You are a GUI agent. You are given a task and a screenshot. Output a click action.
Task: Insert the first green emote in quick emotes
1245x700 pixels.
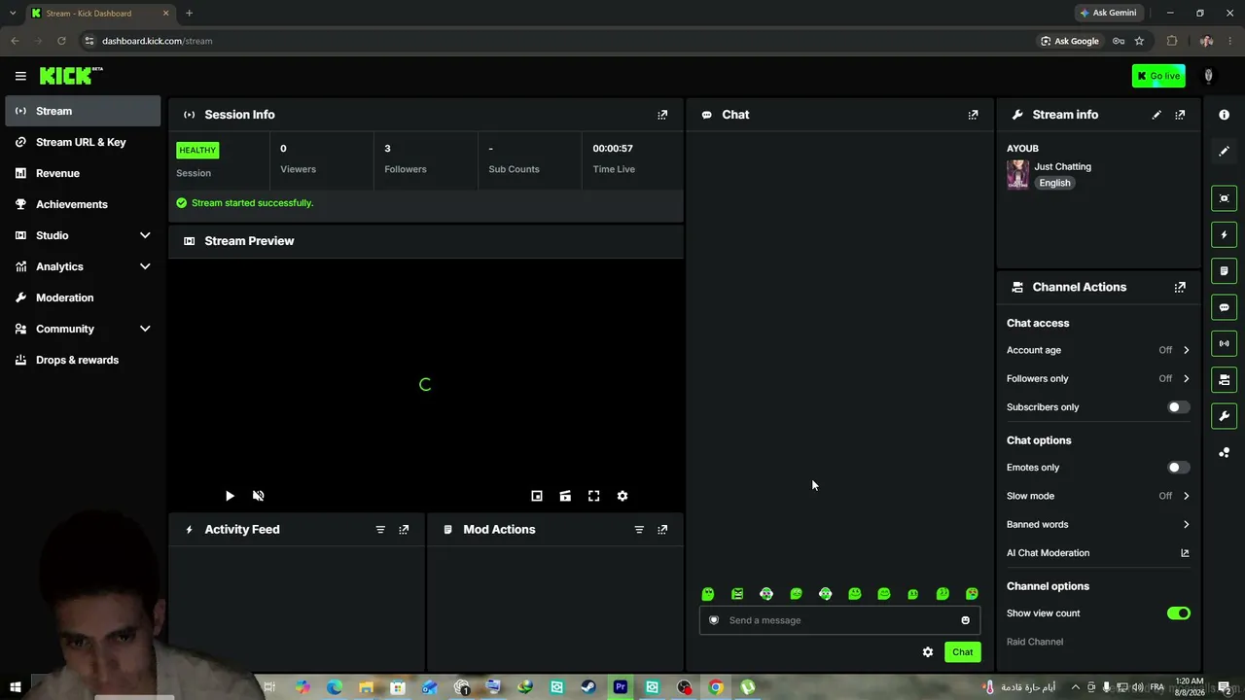(x=708, y=594)
